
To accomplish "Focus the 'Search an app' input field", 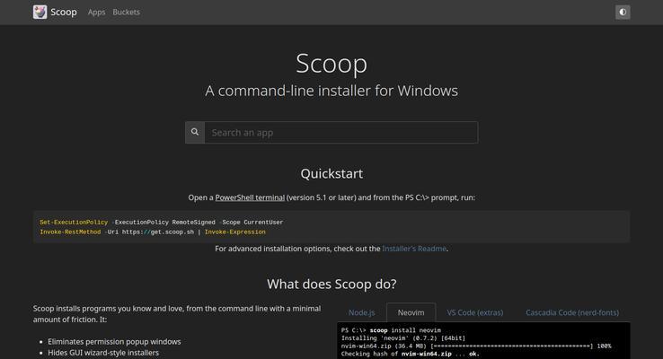I will point(341,132).
